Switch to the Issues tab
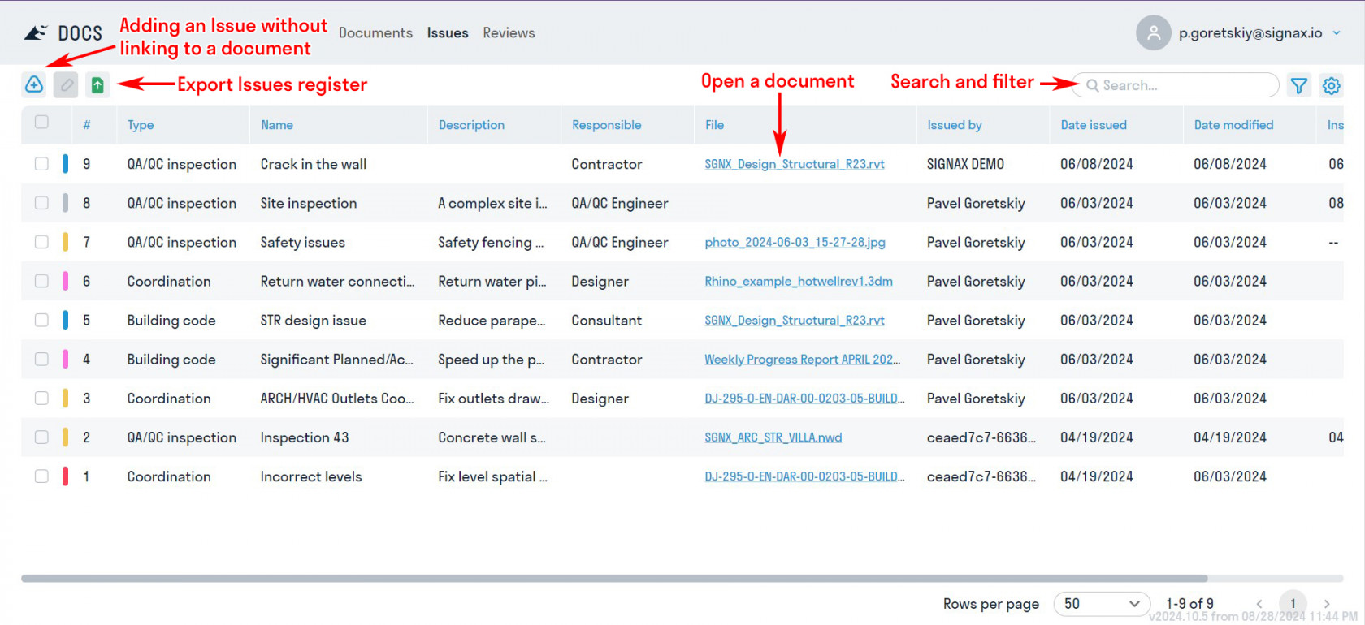 click(448, 33)
